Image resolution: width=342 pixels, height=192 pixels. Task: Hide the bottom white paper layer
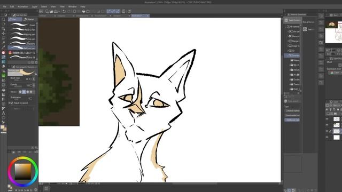[327, 137]
